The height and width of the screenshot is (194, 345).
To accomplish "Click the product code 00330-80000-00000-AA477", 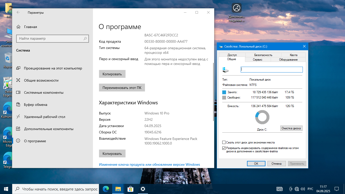I will pyautogui.click(x=166, y=41).
